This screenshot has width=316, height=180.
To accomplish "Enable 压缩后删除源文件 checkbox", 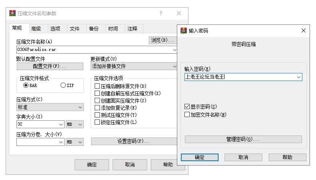I will tap(97, 86).
